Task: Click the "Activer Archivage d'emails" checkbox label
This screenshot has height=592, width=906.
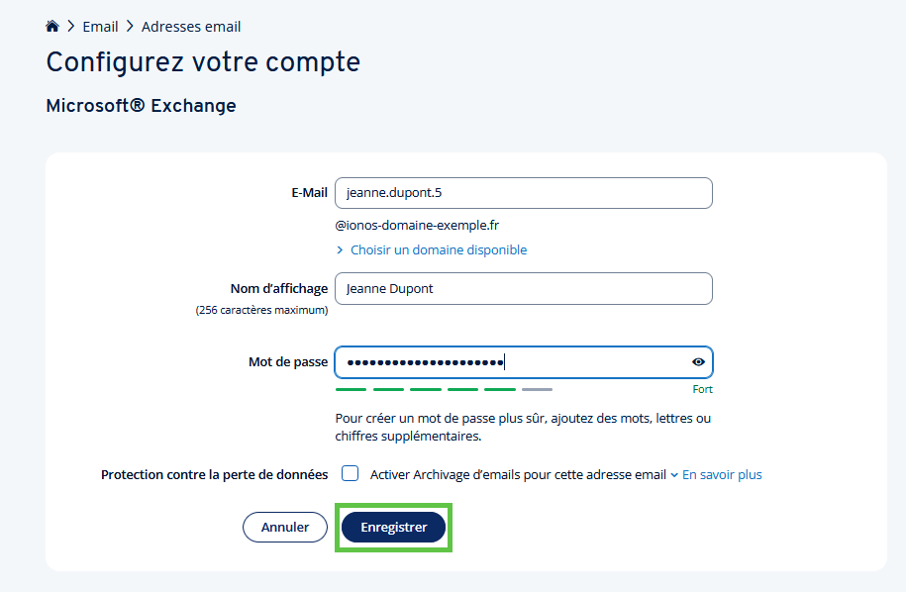Action: pos(518,475)
